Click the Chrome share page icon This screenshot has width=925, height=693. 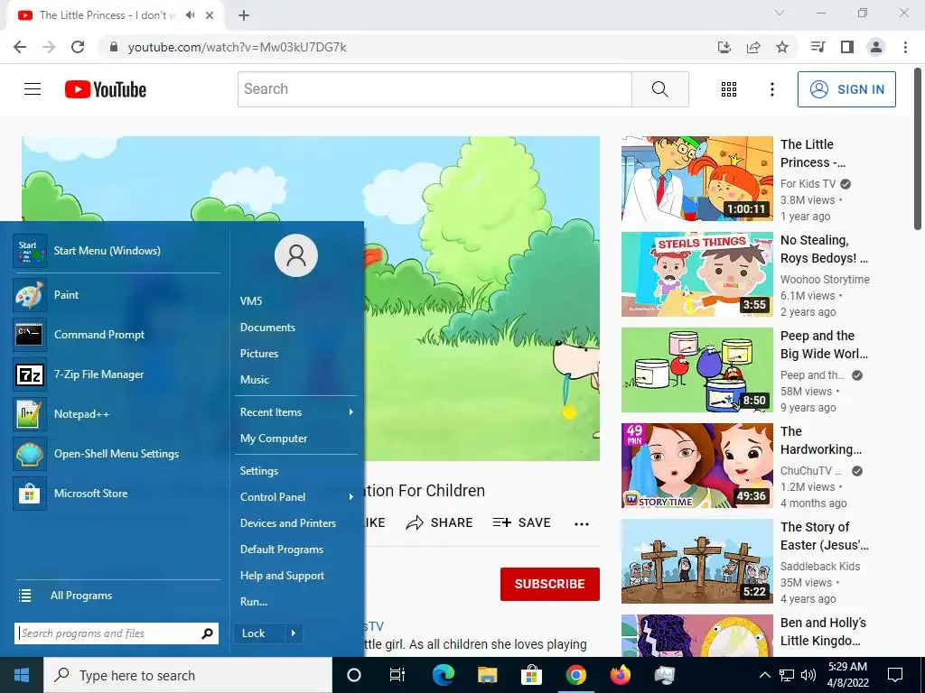tap(753, 47)
